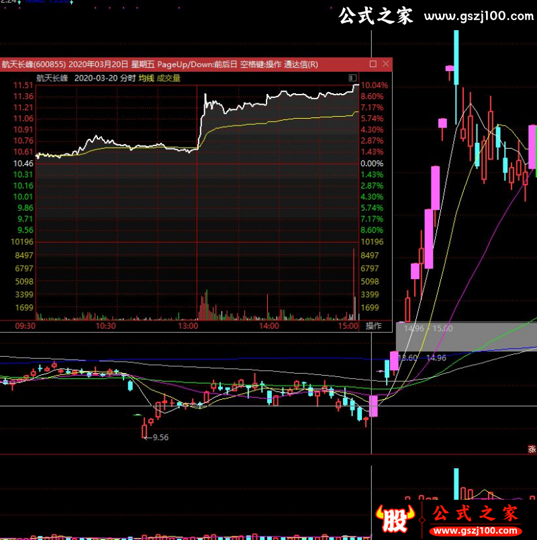The image size is (537, 540).
Task: Click the 5098 volume label on left axis
Action: [x=24, y=282]
